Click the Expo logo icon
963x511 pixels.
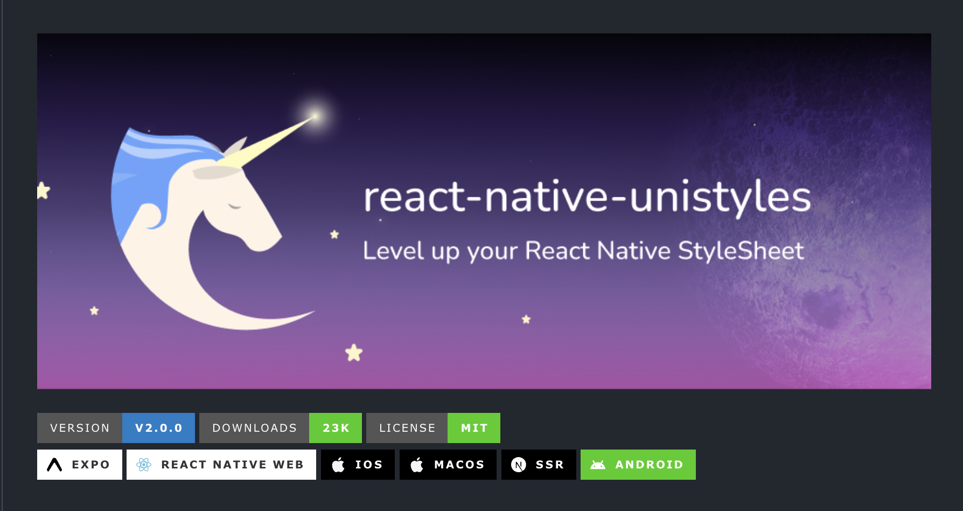pyautogui.click(x=54, y=465)
